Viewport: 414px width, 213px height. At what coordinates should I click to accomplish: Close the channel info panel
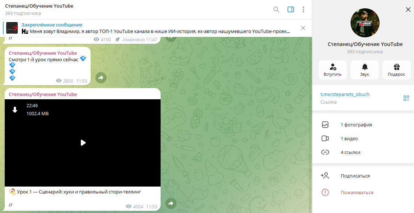point(408,10)
